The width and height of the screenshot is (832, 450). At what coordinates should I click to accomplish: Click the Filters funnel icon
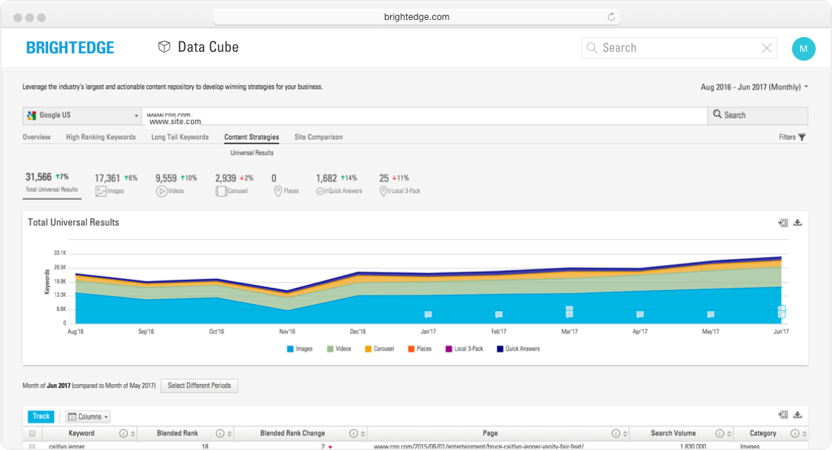[x=802, y=137]
